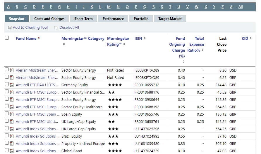Image resolution: width=261 pixels, height=154 pixels.
Task: Select the Amundi ETF DAX UCITS checkbox
Action: (x=7, y=84)
